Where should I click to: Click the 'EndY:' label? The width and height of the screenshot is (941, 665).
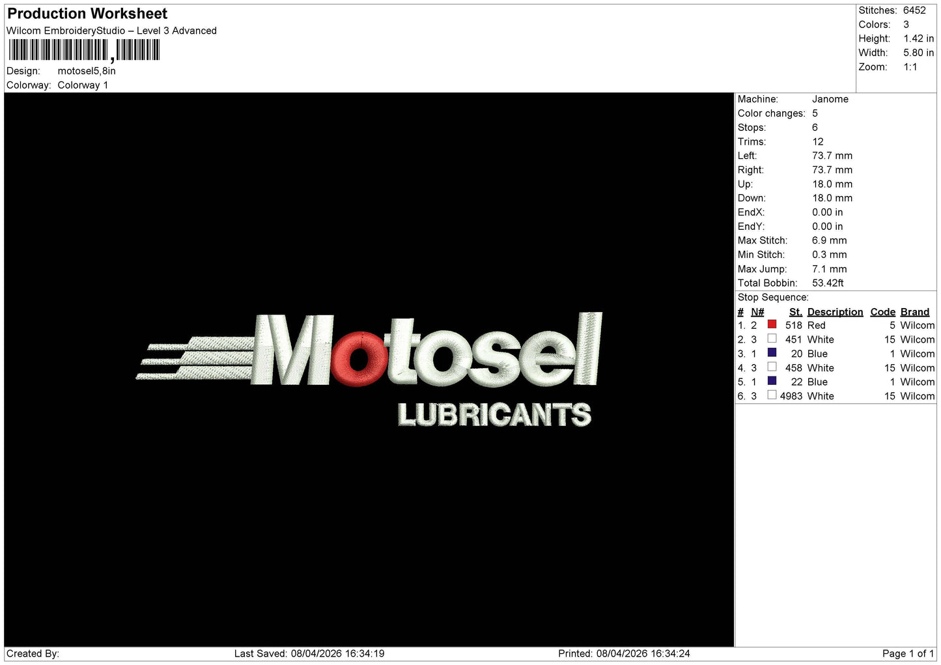751,227
